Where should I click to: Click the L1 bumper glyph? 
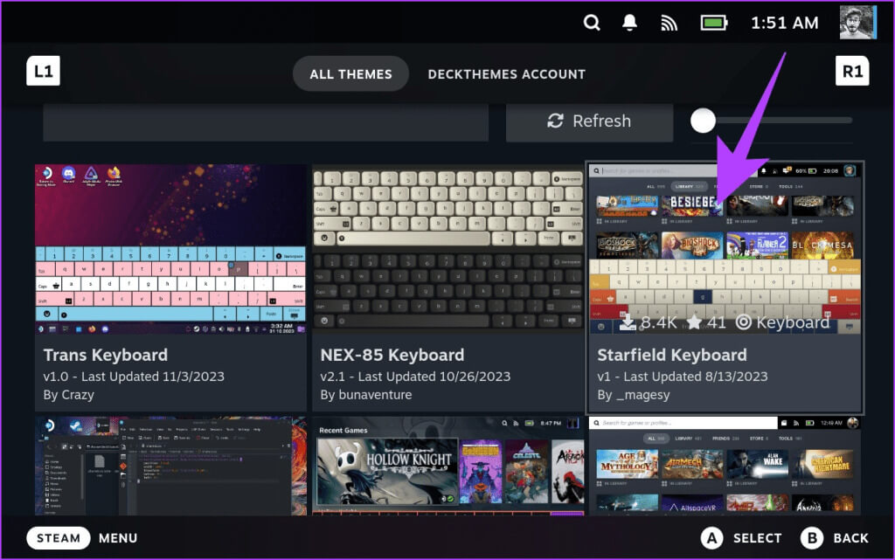click(44, 71)
